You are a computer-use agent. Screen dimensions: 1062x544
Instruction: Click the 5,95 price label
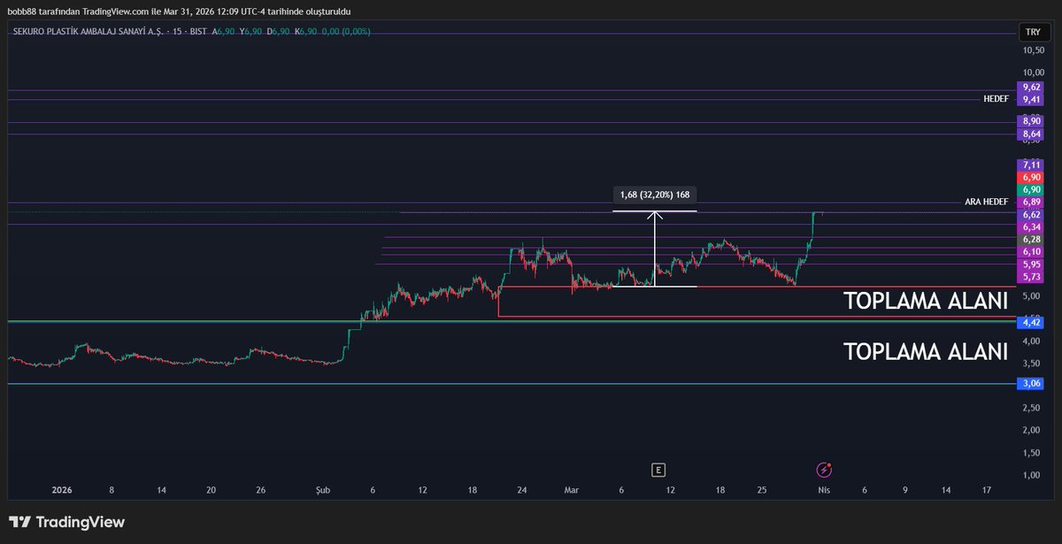click(1032, 264)
